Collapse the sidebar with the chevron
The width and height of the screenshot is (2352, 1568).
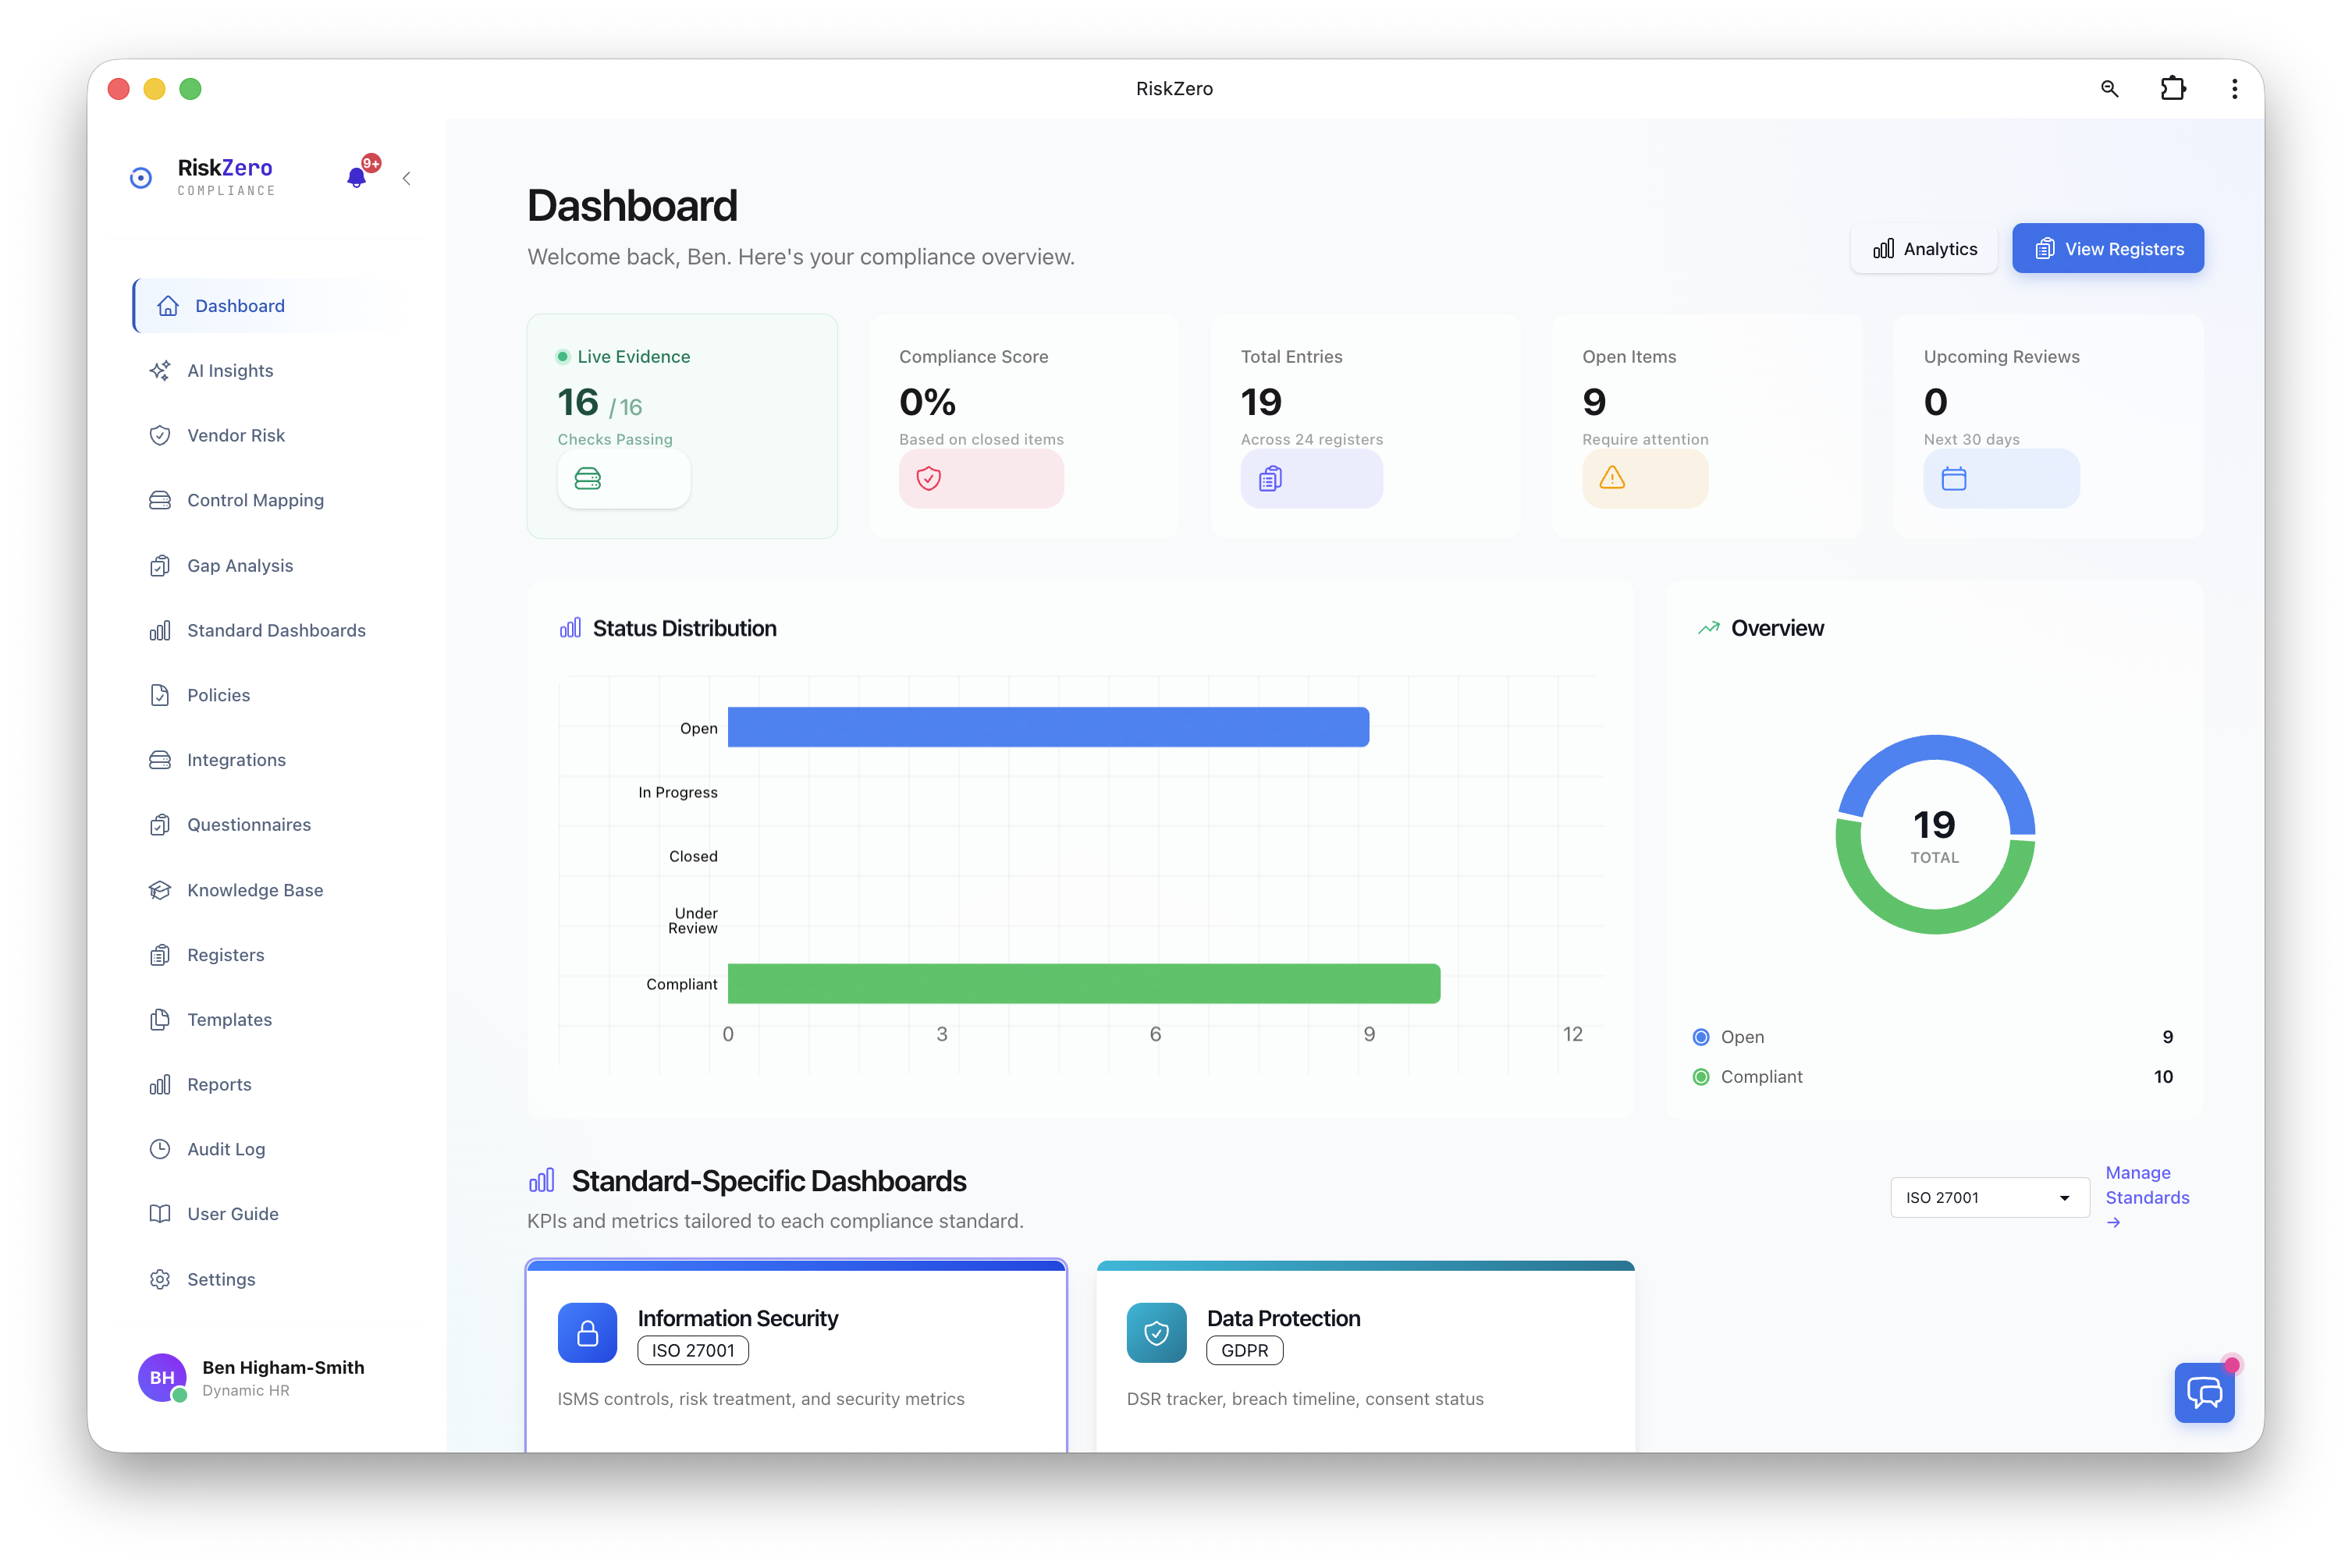tap(406, 178)
